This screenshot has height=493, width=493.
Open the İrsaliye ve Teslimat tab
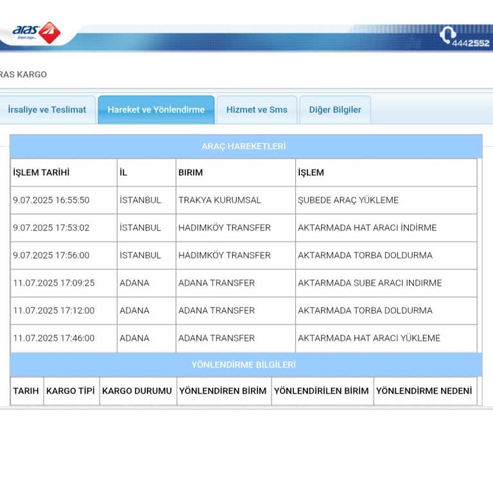point(47,110)
